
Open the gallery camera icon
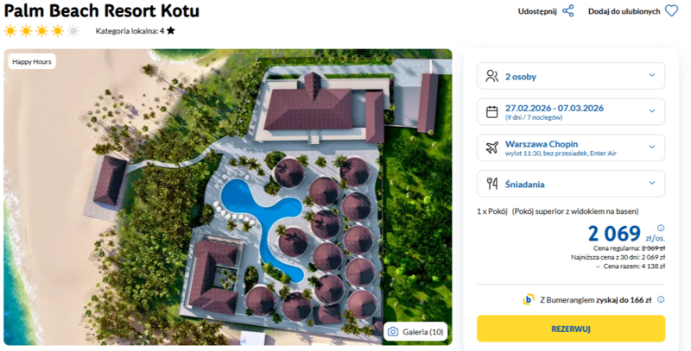tap(394, 332)
